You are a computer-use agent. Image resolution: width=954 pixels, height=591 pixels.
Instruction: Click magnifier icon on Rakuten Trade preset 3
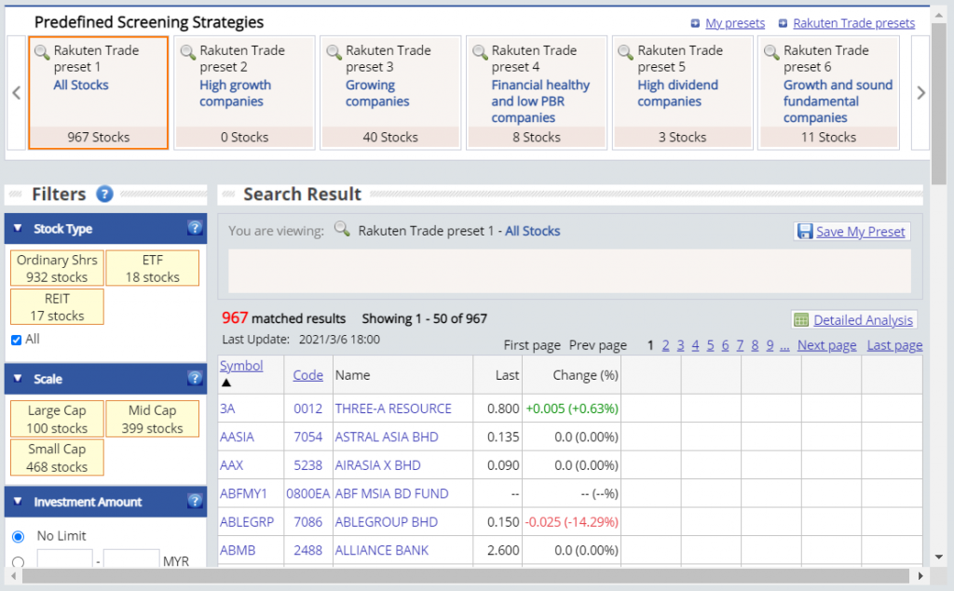point(334,52)
